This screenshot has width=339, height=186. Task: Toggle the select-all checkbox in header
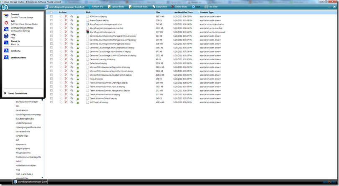[51, 12]
